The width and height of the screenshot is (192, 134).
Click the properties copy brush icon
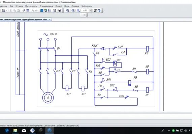[x=24, y=10]
